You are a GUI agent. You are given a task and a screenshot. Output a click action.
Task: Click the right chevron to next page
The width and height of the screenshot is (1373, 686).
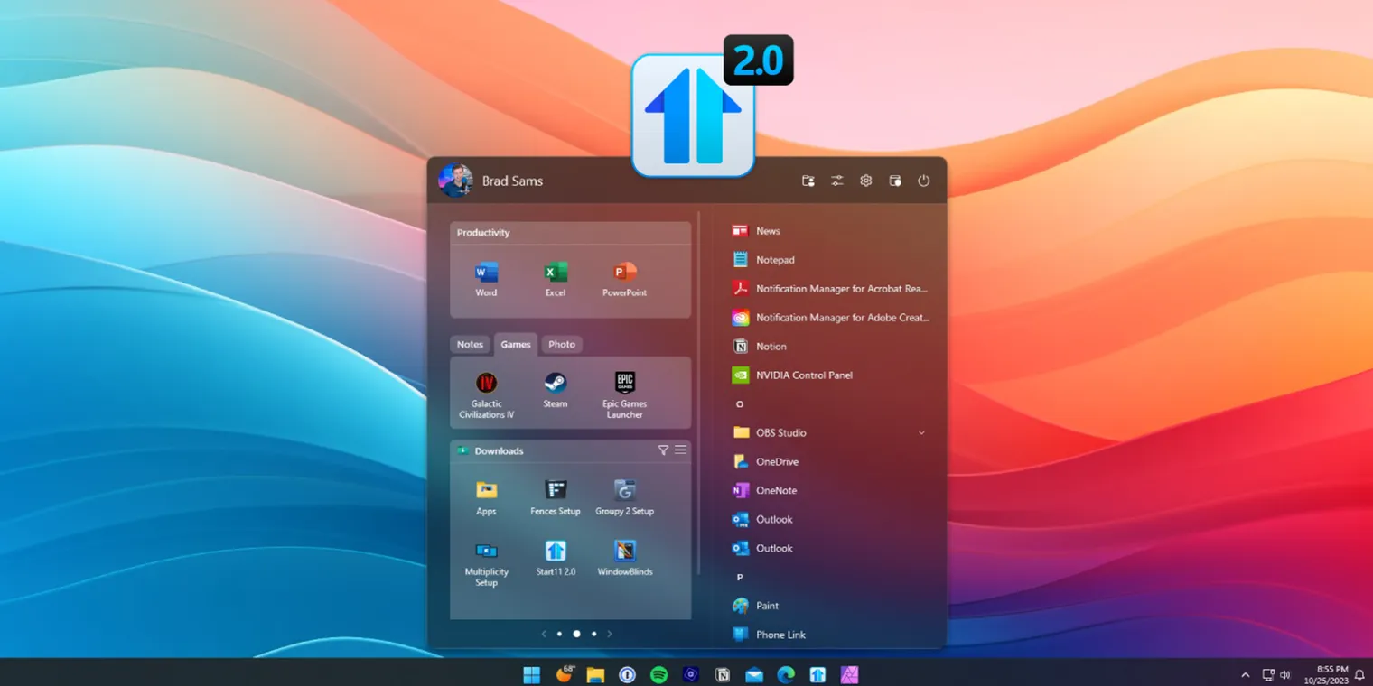(610, 634)
